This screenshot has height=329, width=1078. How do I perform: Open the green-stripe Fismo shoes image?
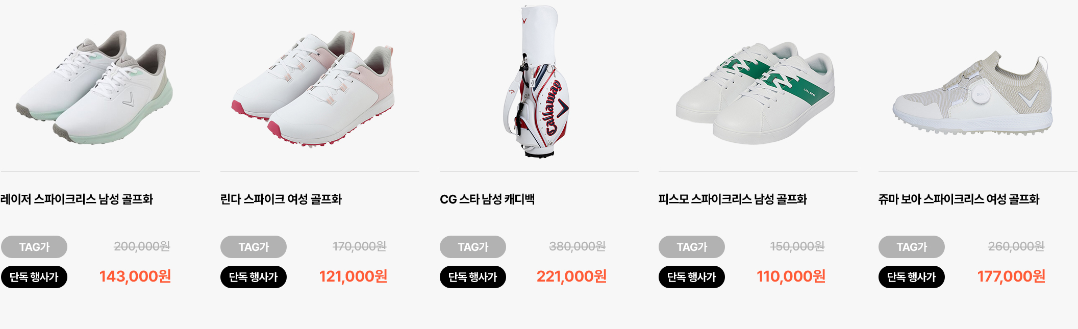756,93
